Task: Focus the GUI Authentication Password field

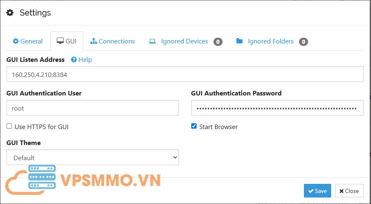Action: pyautogui.click(x=277, y=108)
